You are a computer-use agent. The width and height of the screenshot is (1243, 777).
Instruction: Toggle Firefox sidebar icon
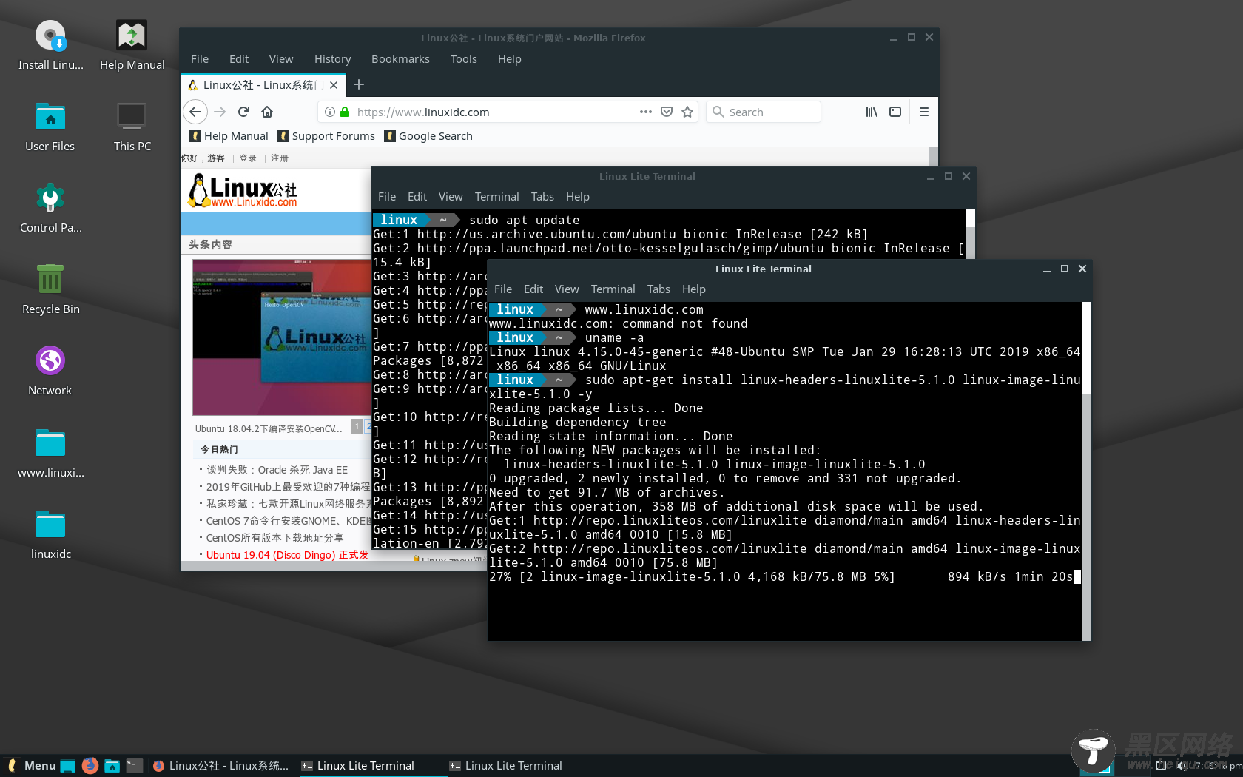895,112
